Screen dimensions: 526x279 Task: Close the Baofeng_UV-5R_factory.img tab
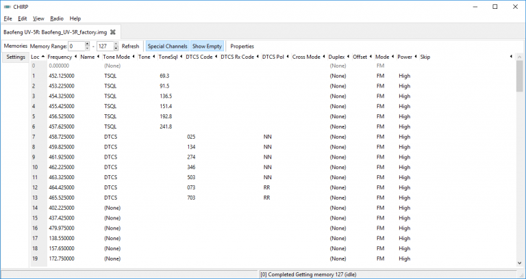click(x=112, y=32)
